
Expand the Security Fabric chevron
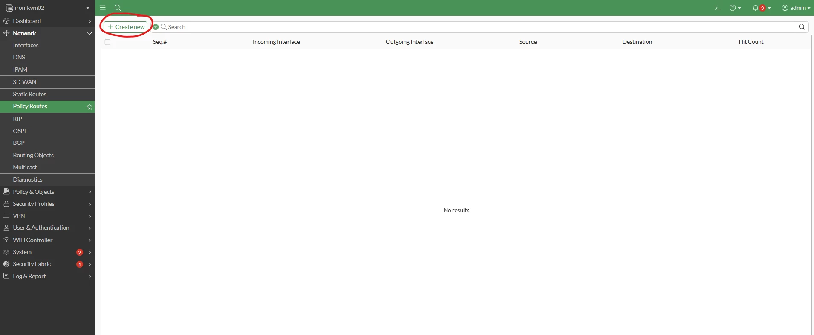89,264
